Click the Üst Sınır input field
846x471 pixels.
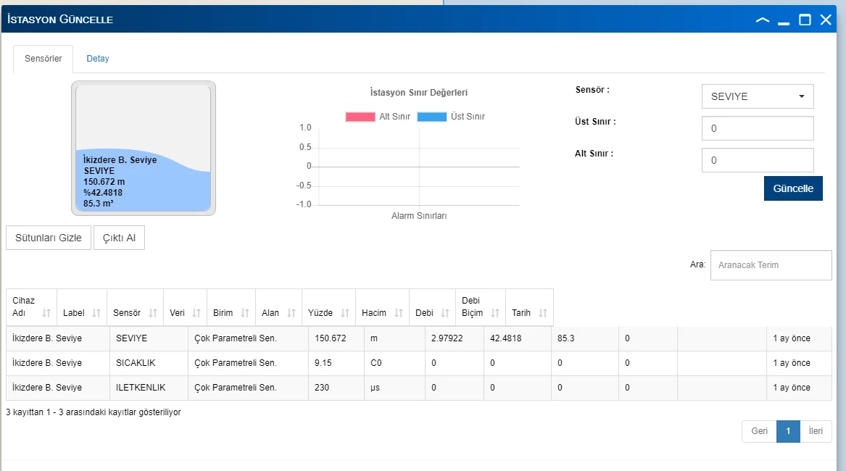pos(758,128)
